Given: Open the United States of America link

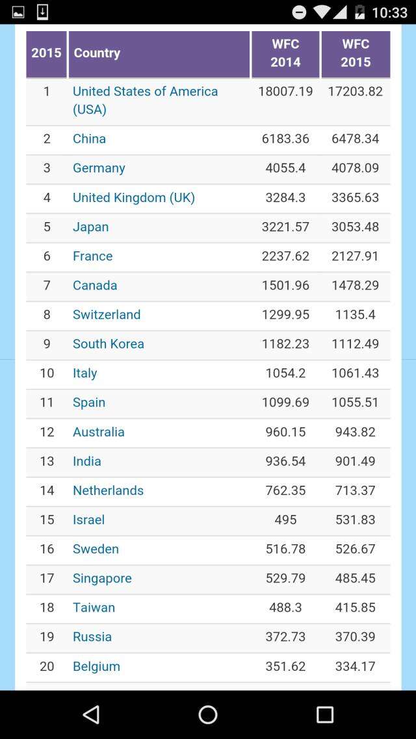Looking at the screenshot, I should 145,100.
